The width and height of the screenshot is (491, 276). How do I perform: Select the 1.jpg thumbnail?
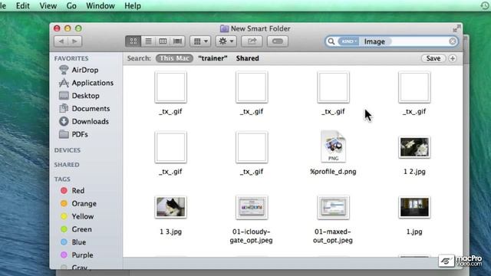click(414, 207)
